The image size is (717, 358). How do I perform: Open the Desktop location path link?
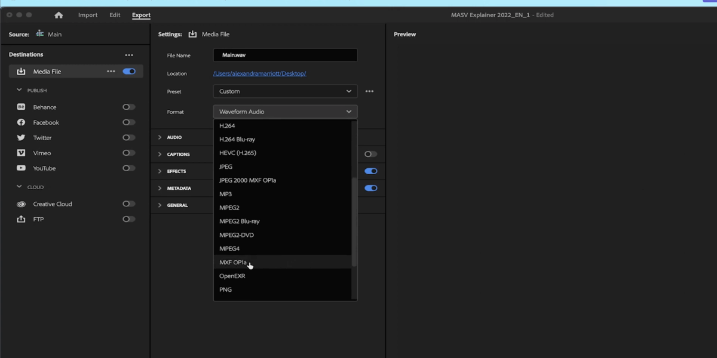259,73
